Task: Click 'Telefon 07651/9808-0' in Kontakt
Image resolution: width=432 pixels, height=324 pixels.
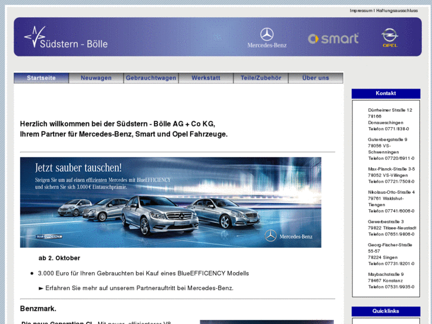Action: point(391,234)
